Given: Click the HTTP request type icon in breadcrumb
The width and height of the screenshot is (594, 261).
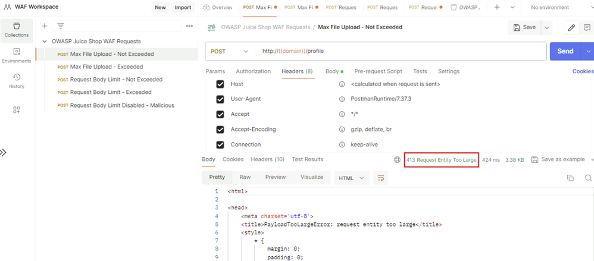Looking at the screenshot, I should [211, 27].
